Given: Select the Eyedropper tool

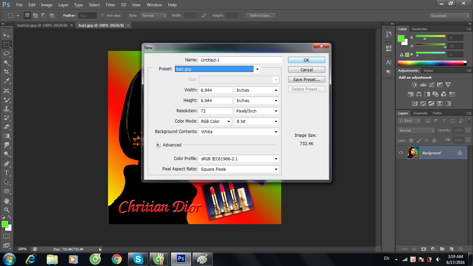Looking at the screenshot, I should click(7, 81).
